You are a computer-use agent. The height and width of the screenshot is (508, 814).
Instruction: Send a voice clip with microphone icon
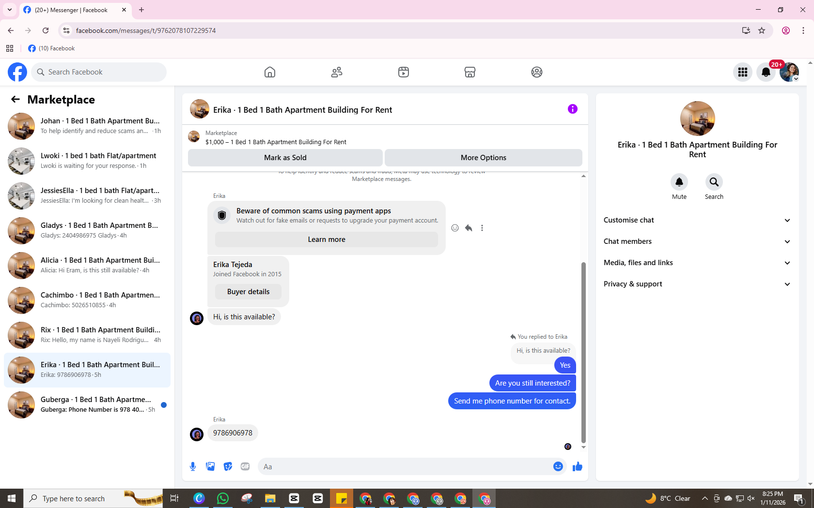(x=193, y=466)
